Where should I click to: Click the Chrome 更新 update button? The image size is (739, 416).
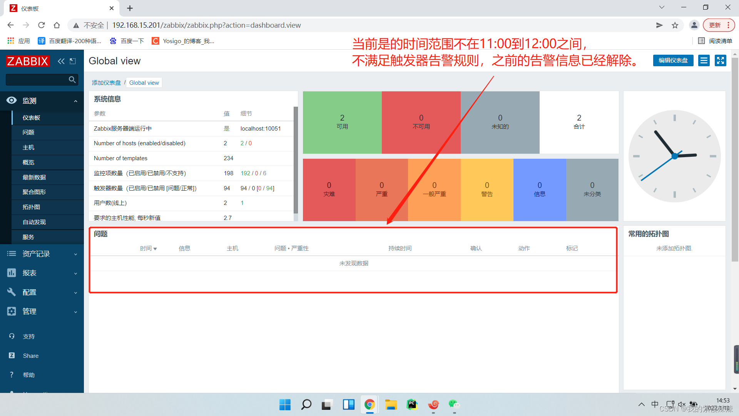click(719, 25)
